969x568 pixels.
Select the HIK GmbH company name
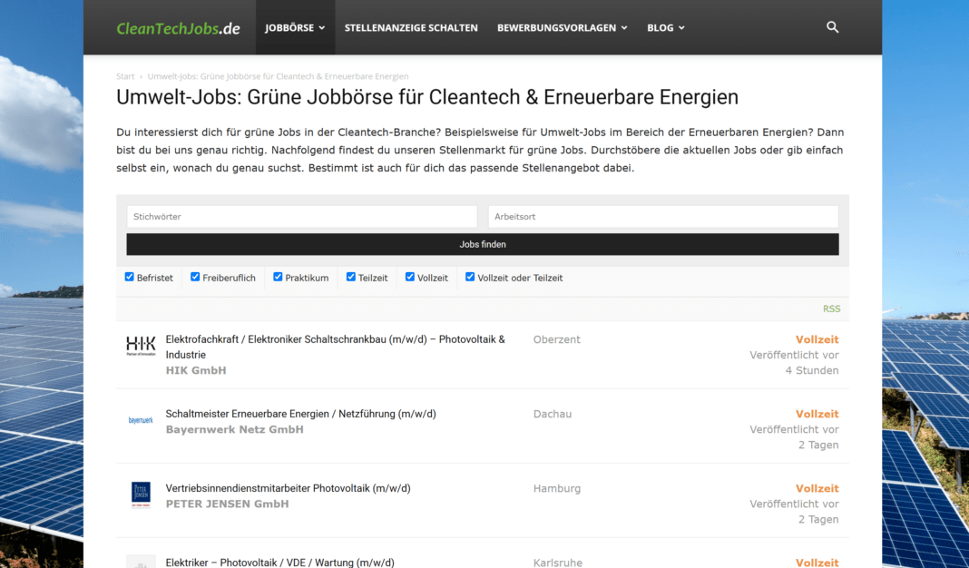click(x=196, y=370)
